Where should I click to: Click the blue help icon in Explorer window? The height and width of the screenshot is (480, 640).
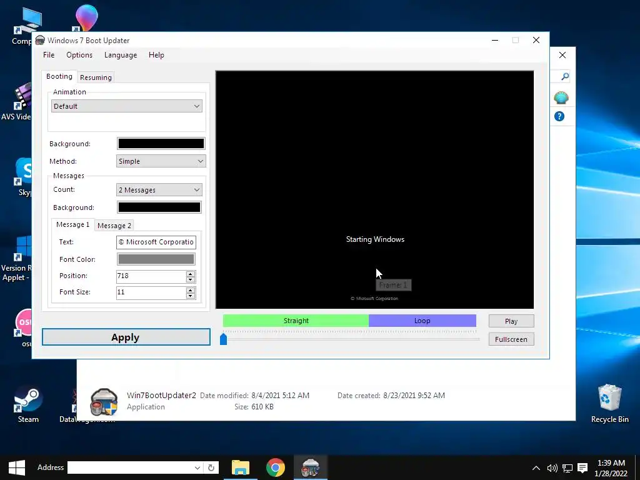click(559, 116)
